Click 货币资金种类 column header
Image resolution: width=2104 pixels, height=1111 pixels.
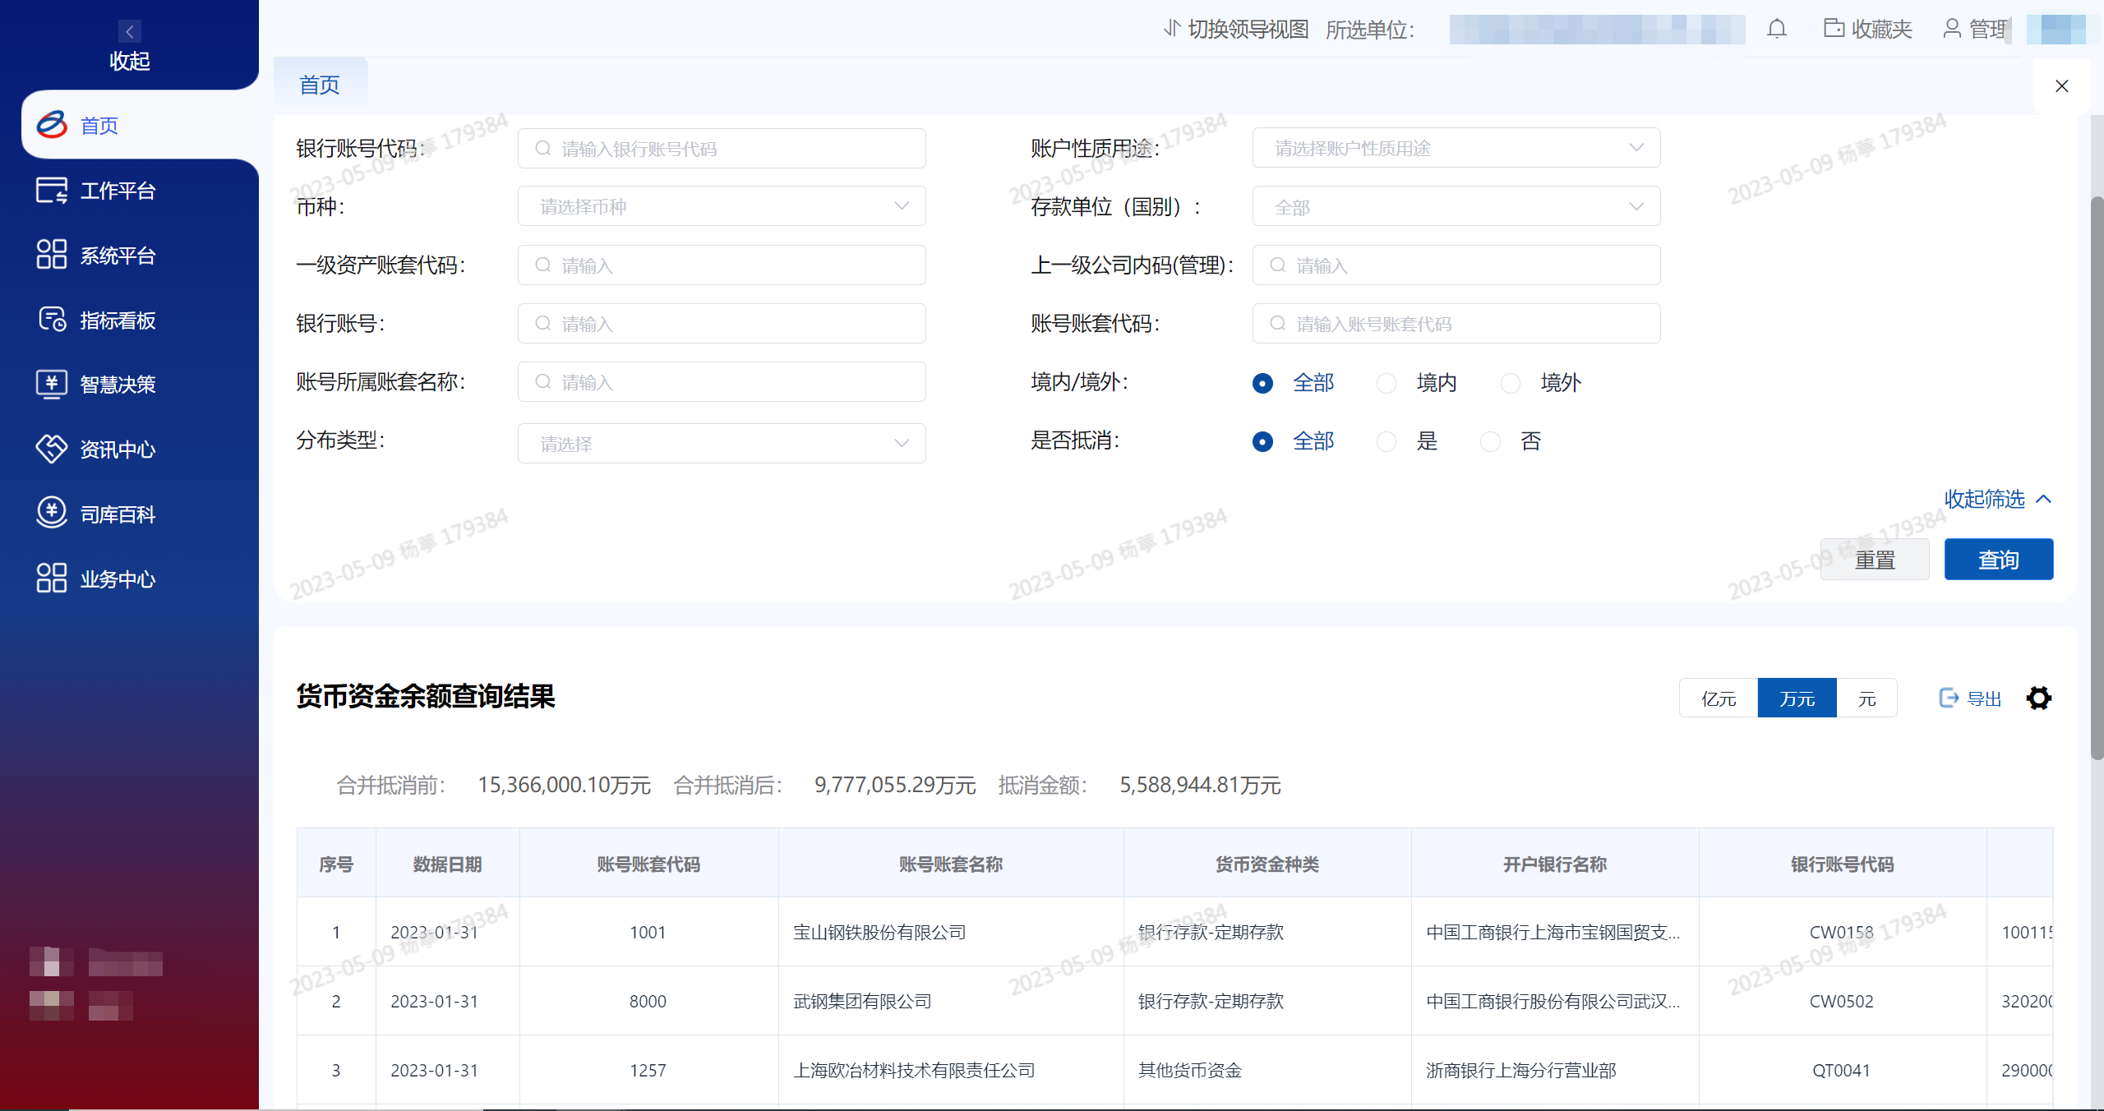[x=1267, y=864]
